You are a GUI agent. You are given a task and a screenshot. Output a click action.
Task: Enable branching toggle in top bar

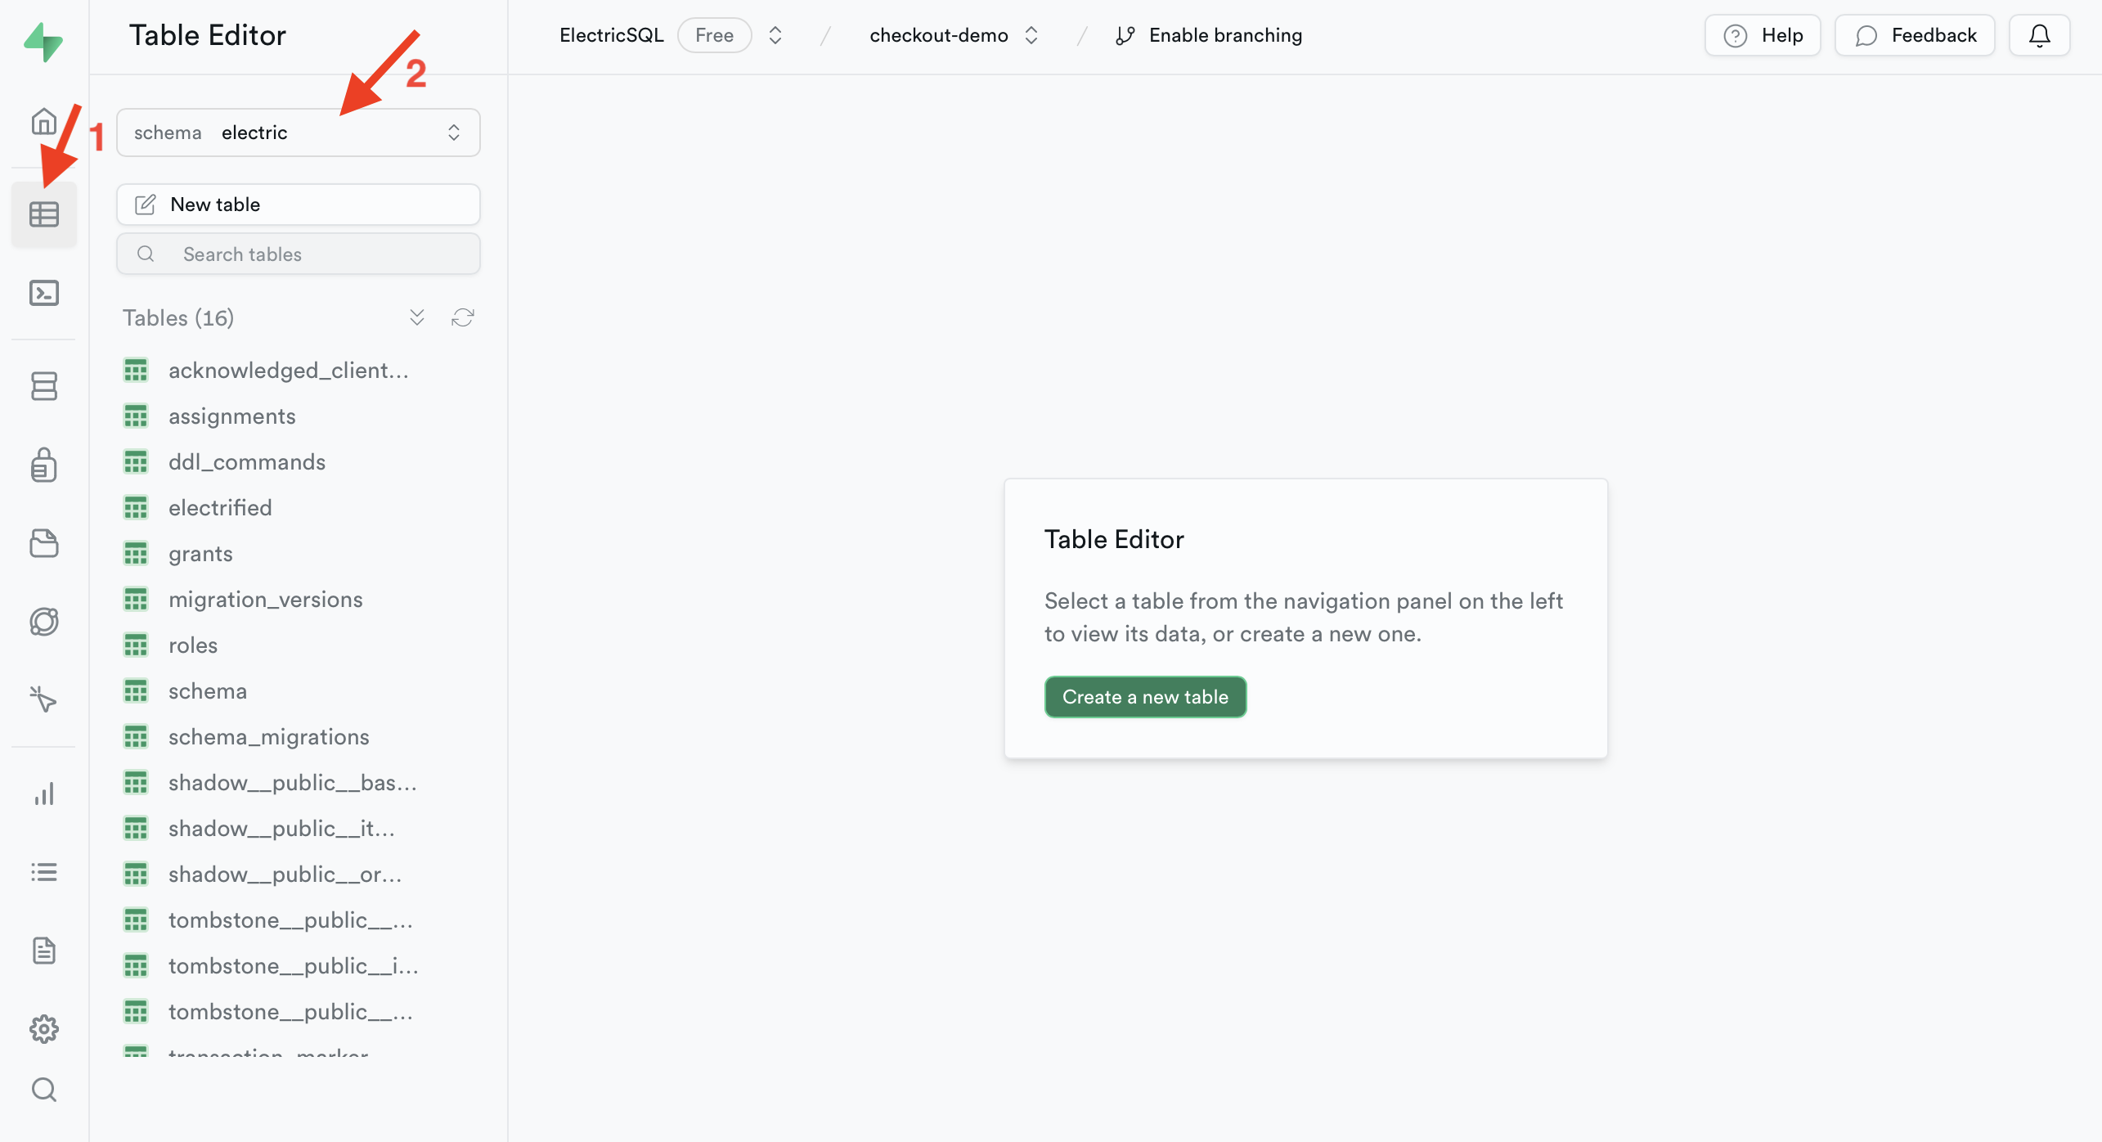(1208, 35)
